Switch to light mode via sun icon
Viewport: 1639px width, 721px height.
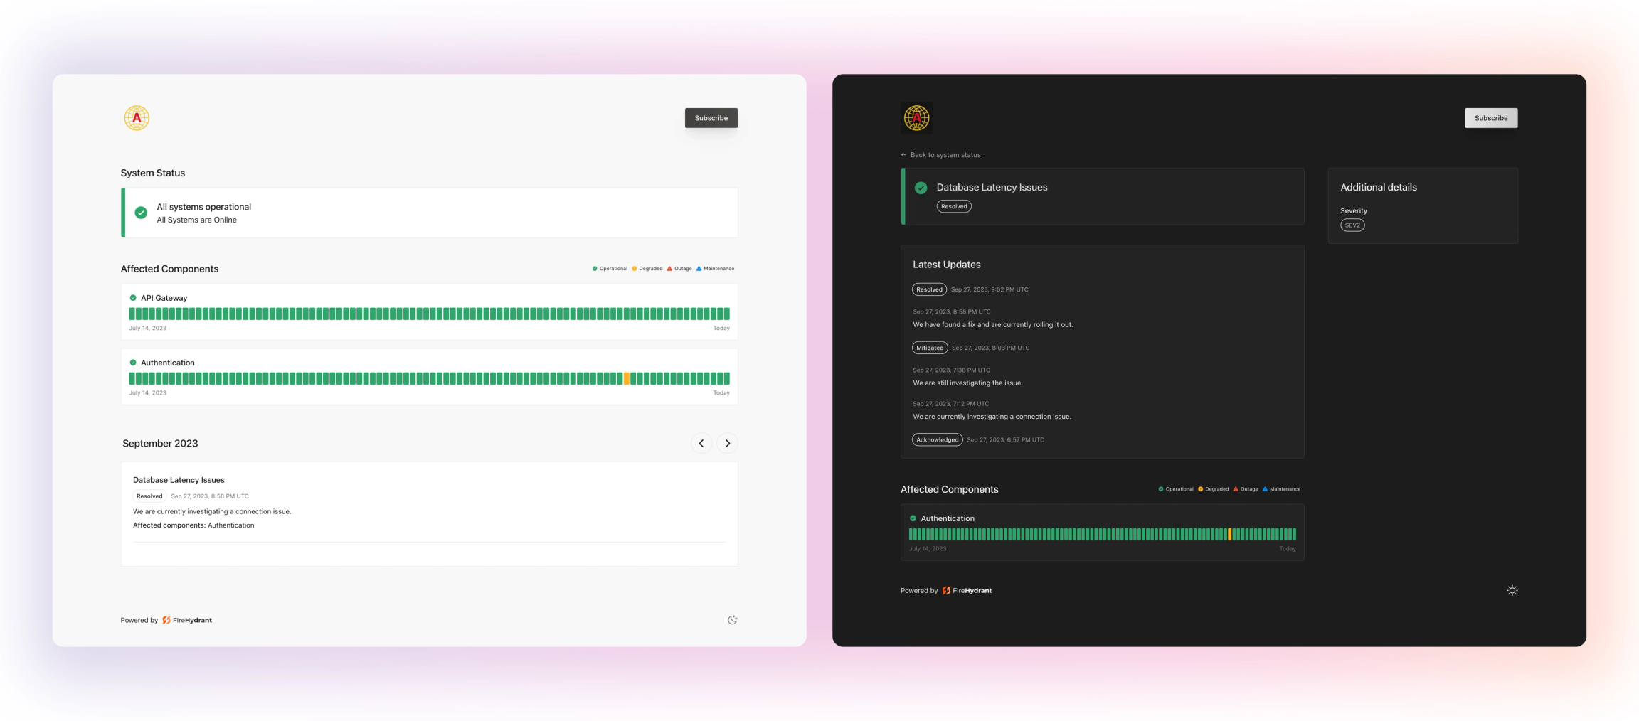[1512, 590]
